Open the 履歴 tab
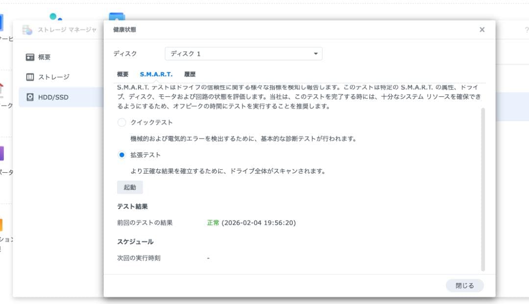The height and width of the screenshot is (304, 529). (x=190, y=74)
